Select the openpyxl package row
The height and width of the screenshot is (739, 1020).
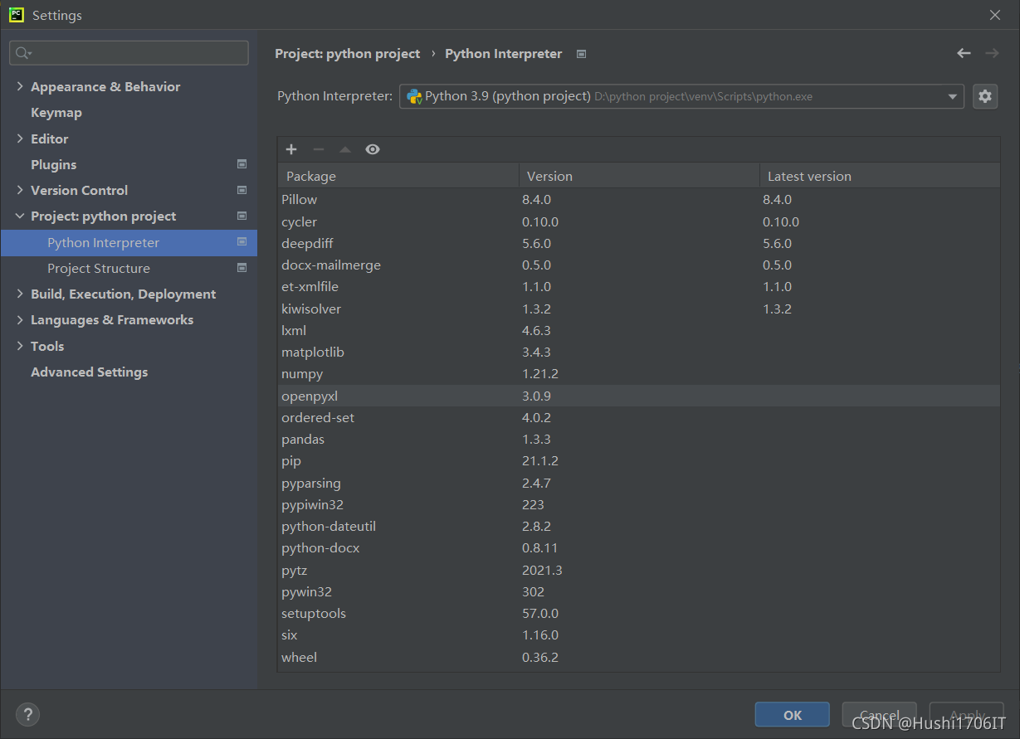pos(639,396)
